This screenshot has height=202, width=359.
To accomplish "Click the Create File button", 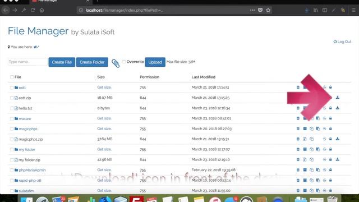I will 62,62.
